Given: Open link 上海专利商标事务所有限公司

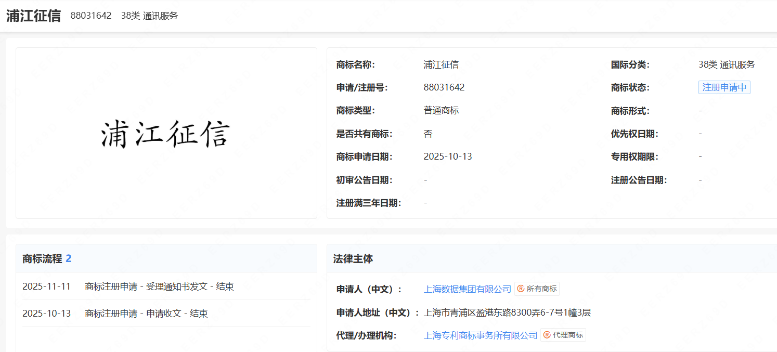Looking at the screenshot, I should (480, 335).
